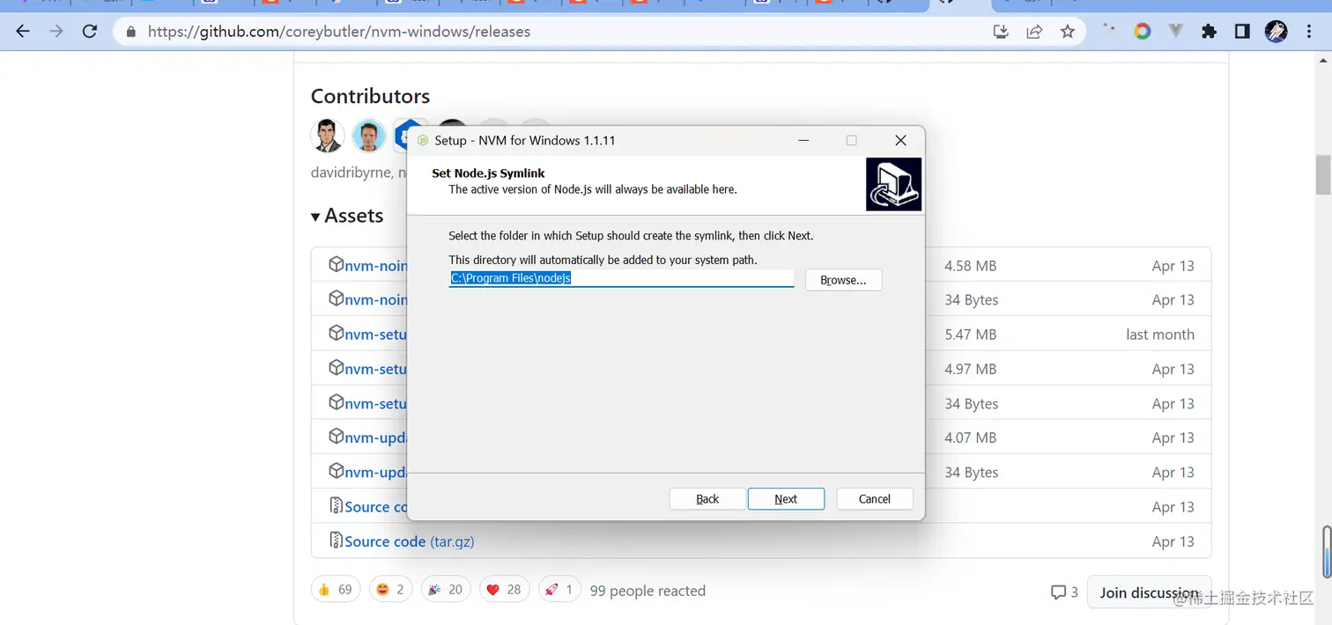1332x625 pixels.
Task: Open the Source code (tar.gz) link
Action: [x=409, y=541]
